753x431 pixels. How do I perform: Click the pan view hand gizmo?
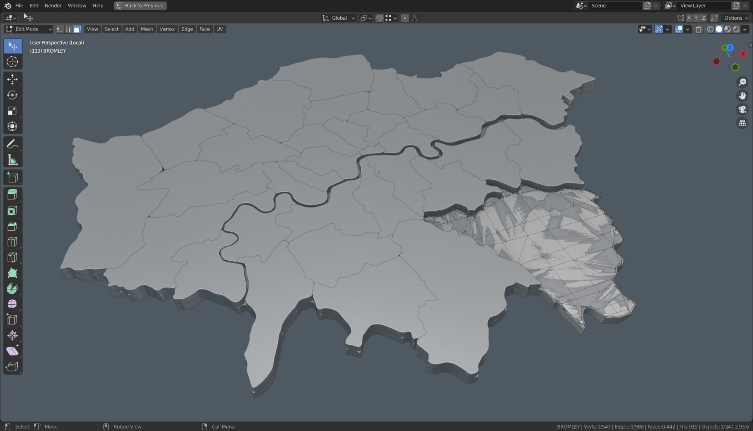(x=742, y=96)
